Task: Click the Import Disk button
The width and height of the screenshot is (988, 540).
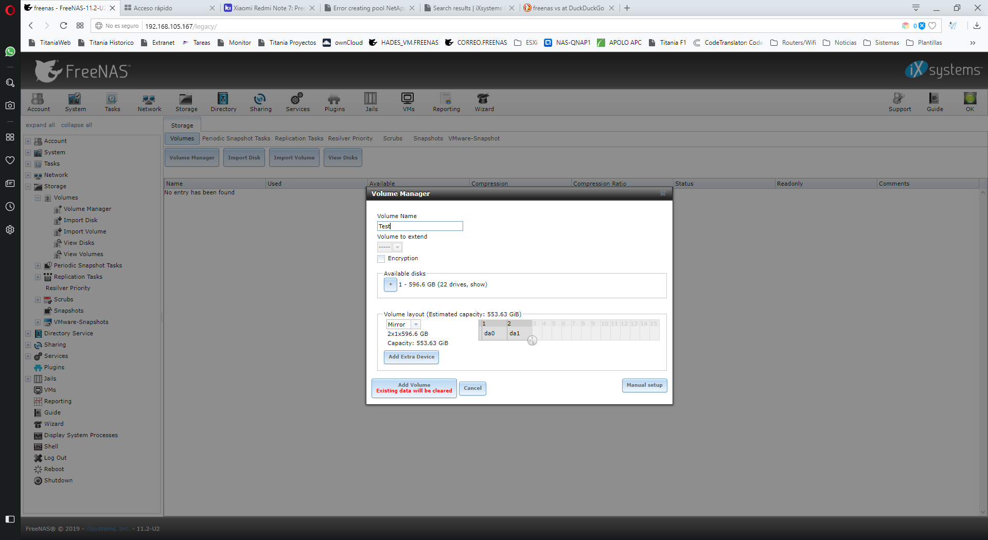Action: tap(244, 157)
